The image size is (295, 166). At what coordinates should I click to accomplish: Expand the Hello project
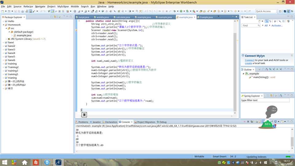click(3, 21)
